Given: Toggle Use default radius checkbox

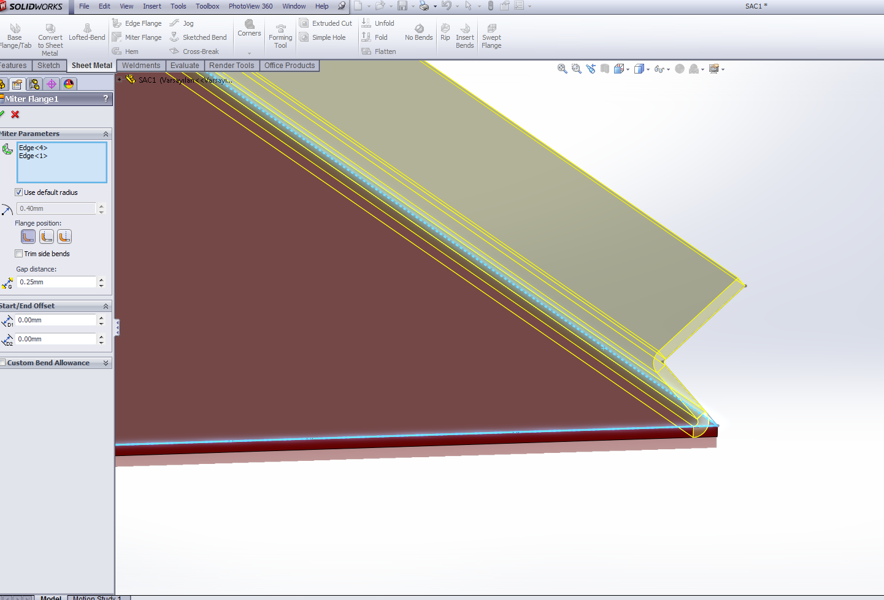Looking at the screenshot, I should [18, 192].
